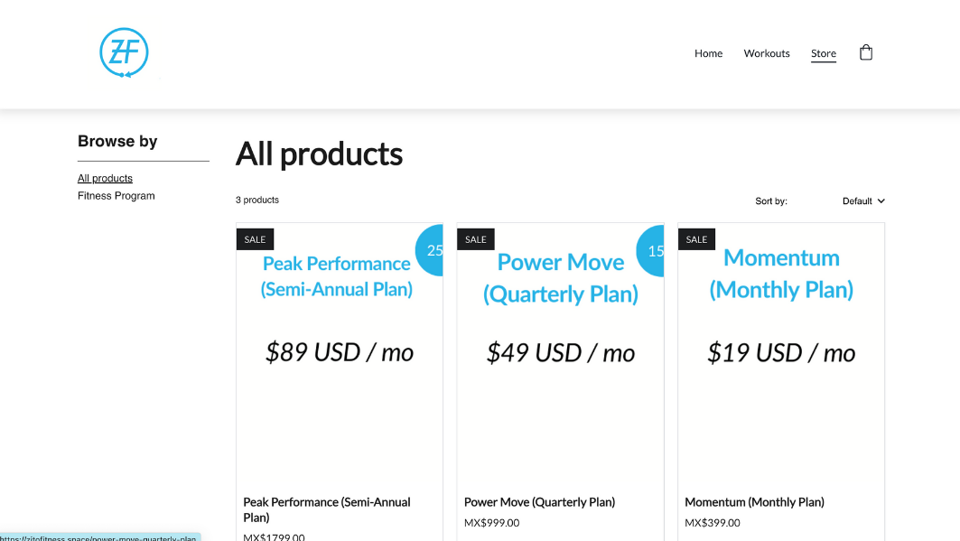This screenshot has height=541, width=960.
Task: Browse the Fitness Program category
Action: pos(116,196)
